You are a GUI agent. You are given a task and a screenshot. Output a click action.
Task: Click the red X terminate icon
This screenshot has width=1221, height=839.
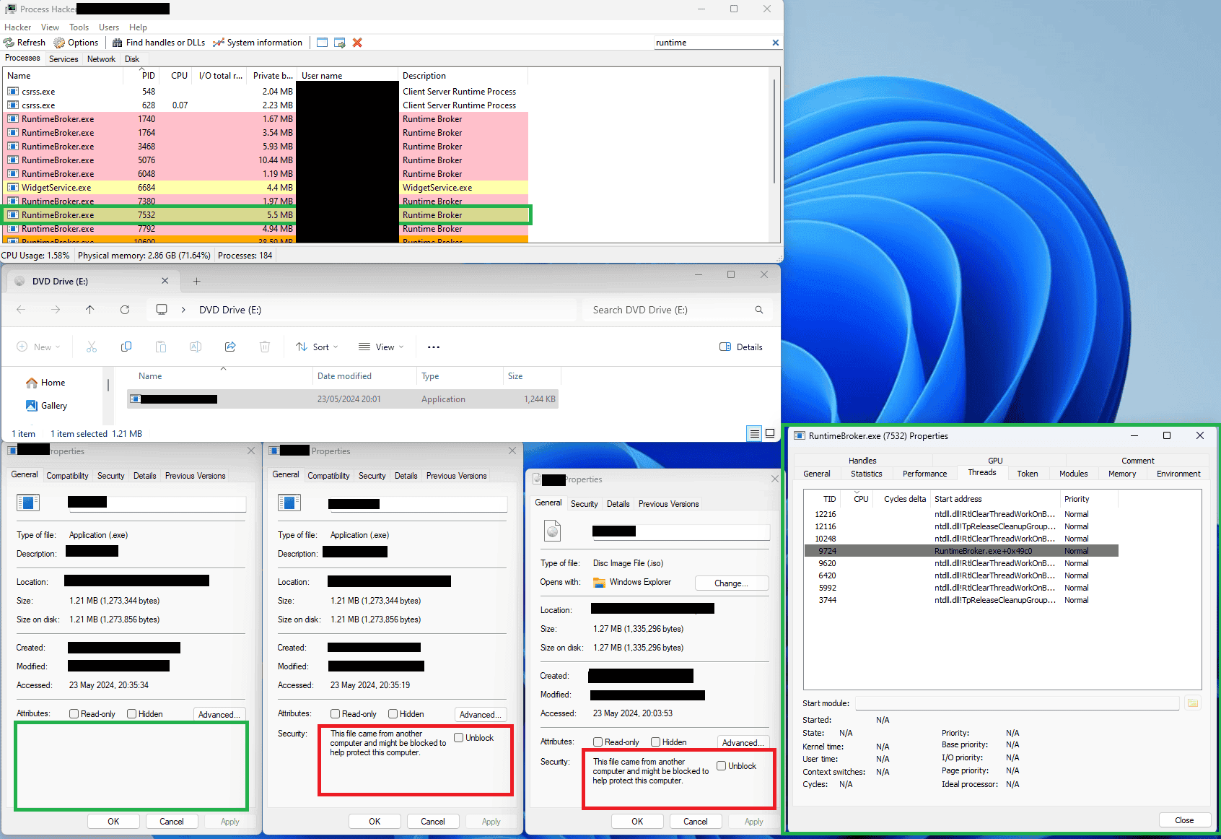click(x=357, y=43)
